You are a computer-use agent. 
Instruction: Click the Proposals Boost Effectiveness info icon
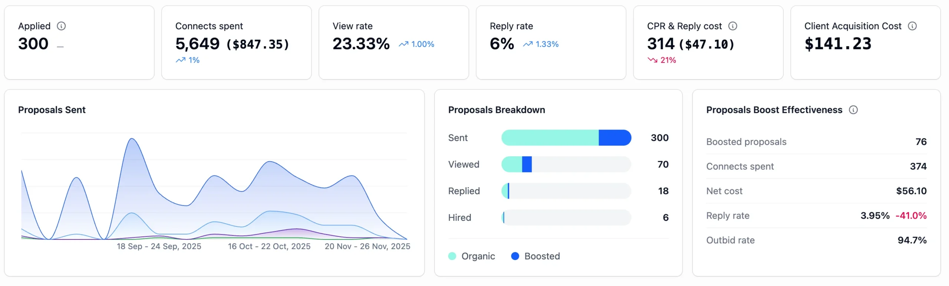pos(853,110)
